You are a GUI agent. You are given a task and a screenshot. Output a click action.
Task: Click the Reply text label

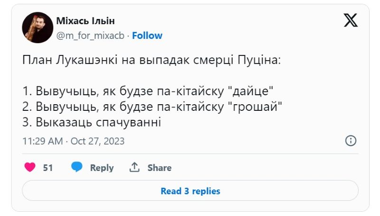(102, 168)
